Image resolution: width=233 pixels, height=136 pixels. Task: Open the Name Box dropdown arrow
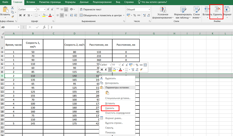pos(18,27)
